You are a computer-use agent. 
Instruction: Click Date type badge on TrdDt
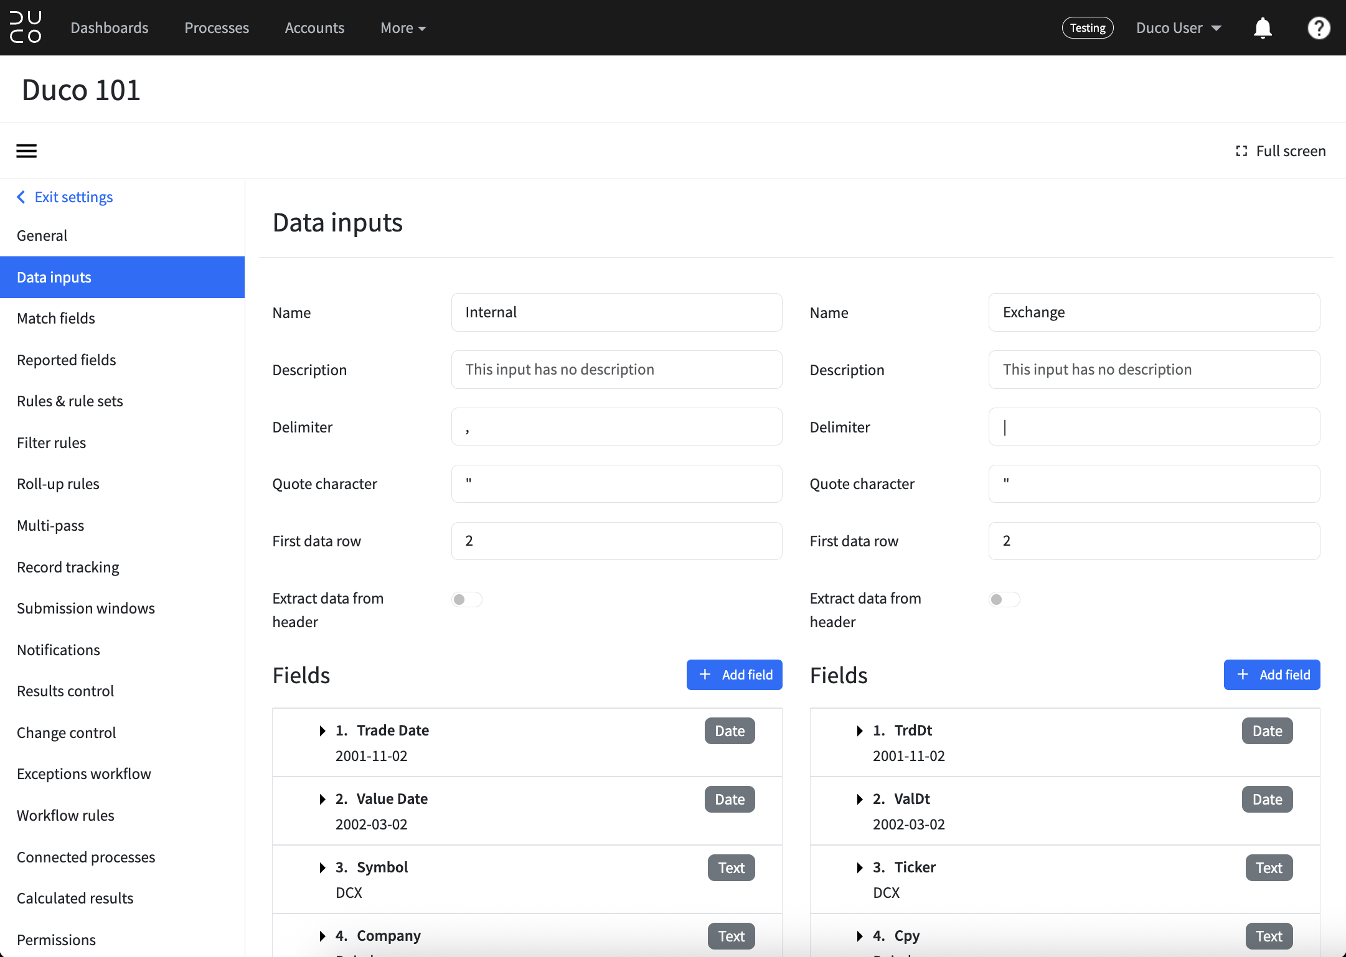[1267, 731]
